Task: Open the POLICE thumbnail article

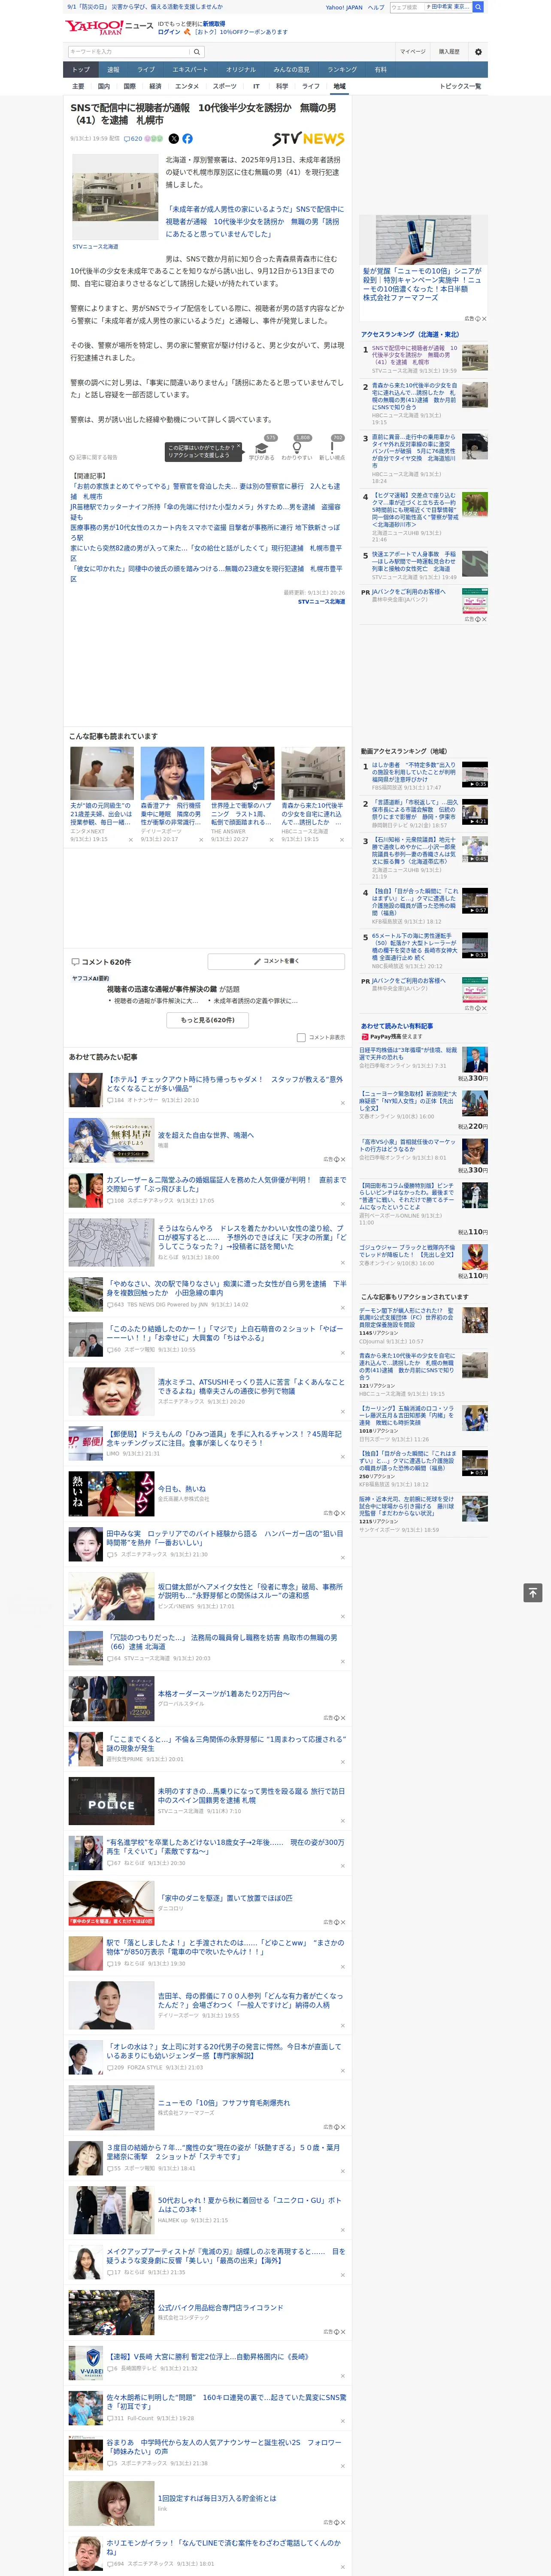Action: [111, 1801]
